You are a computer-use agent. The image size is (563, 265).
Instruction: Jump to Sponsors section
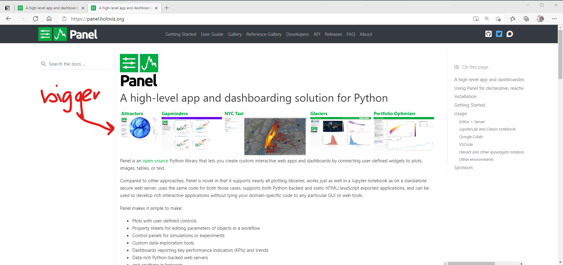pyautogui.click(x=463, y=168)
